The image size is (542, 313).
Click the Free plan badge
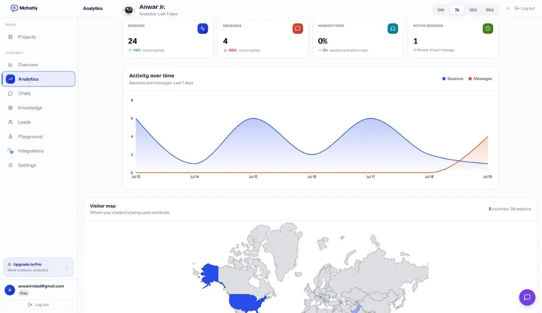point(23,293)
